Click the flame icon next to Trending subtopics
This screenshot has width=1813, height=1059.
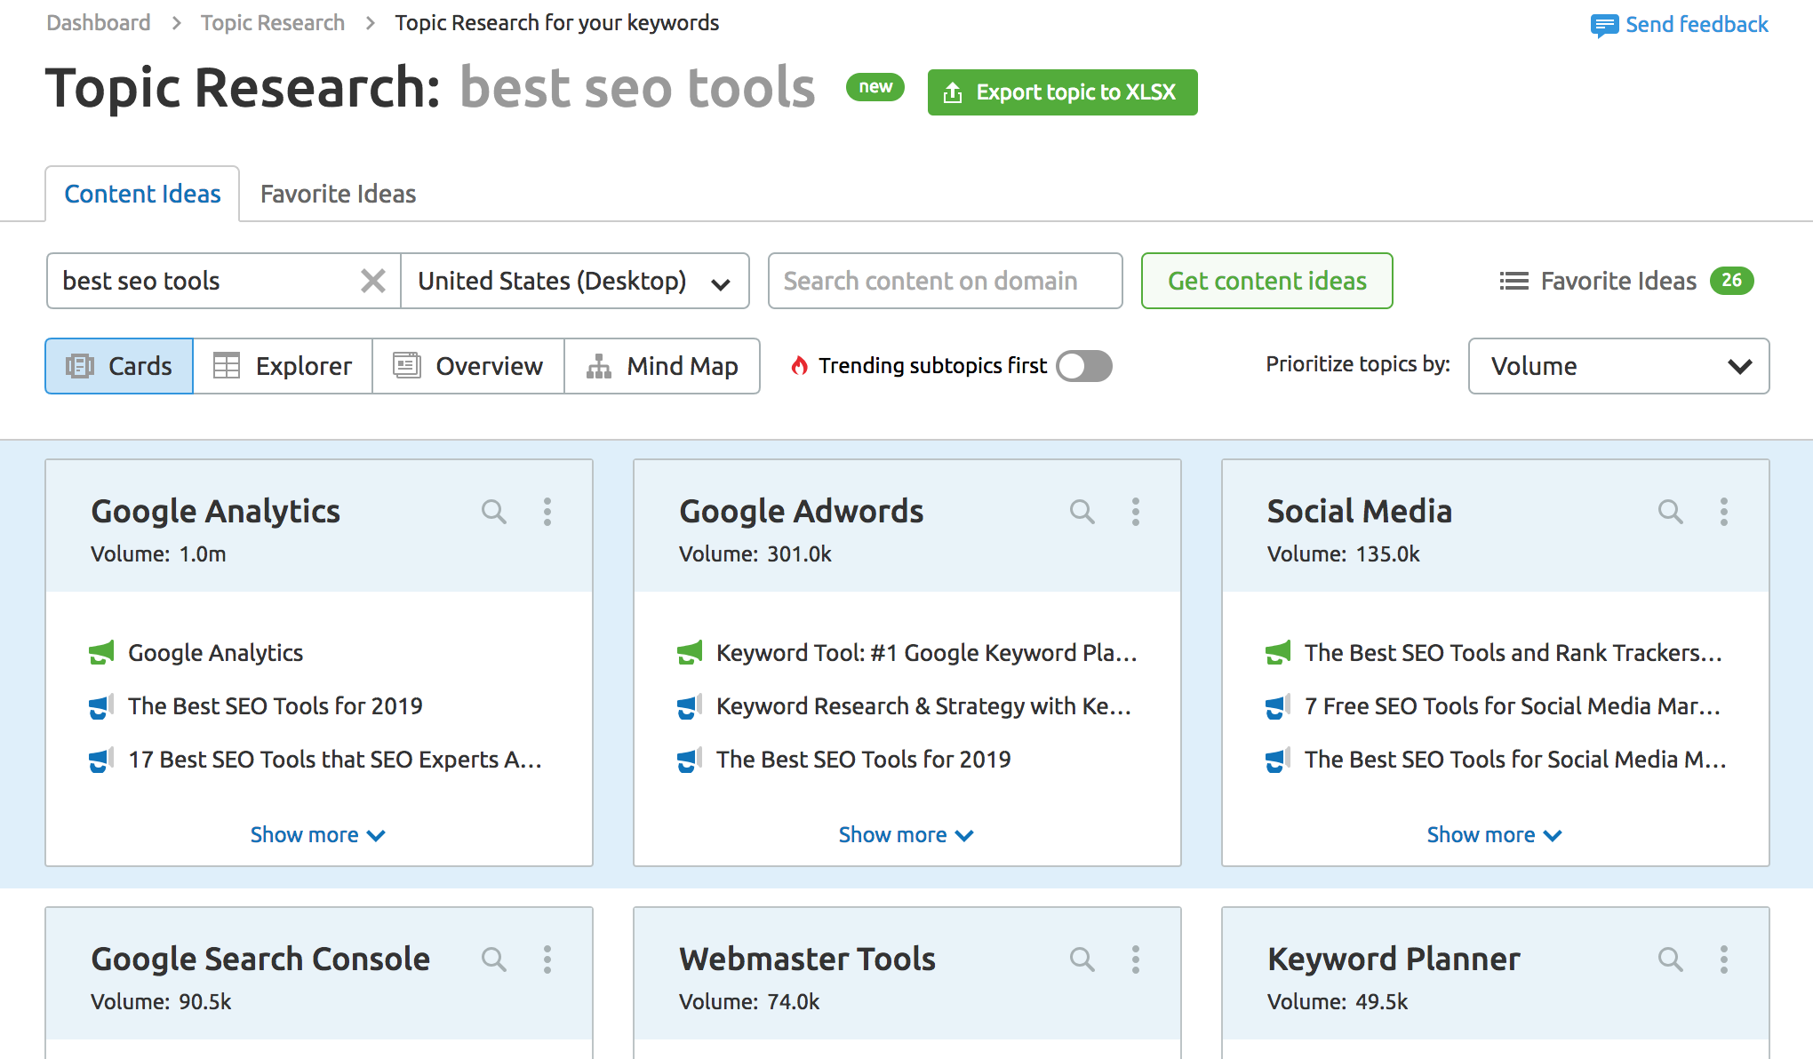pyautogui.click(x=800, y=366)
